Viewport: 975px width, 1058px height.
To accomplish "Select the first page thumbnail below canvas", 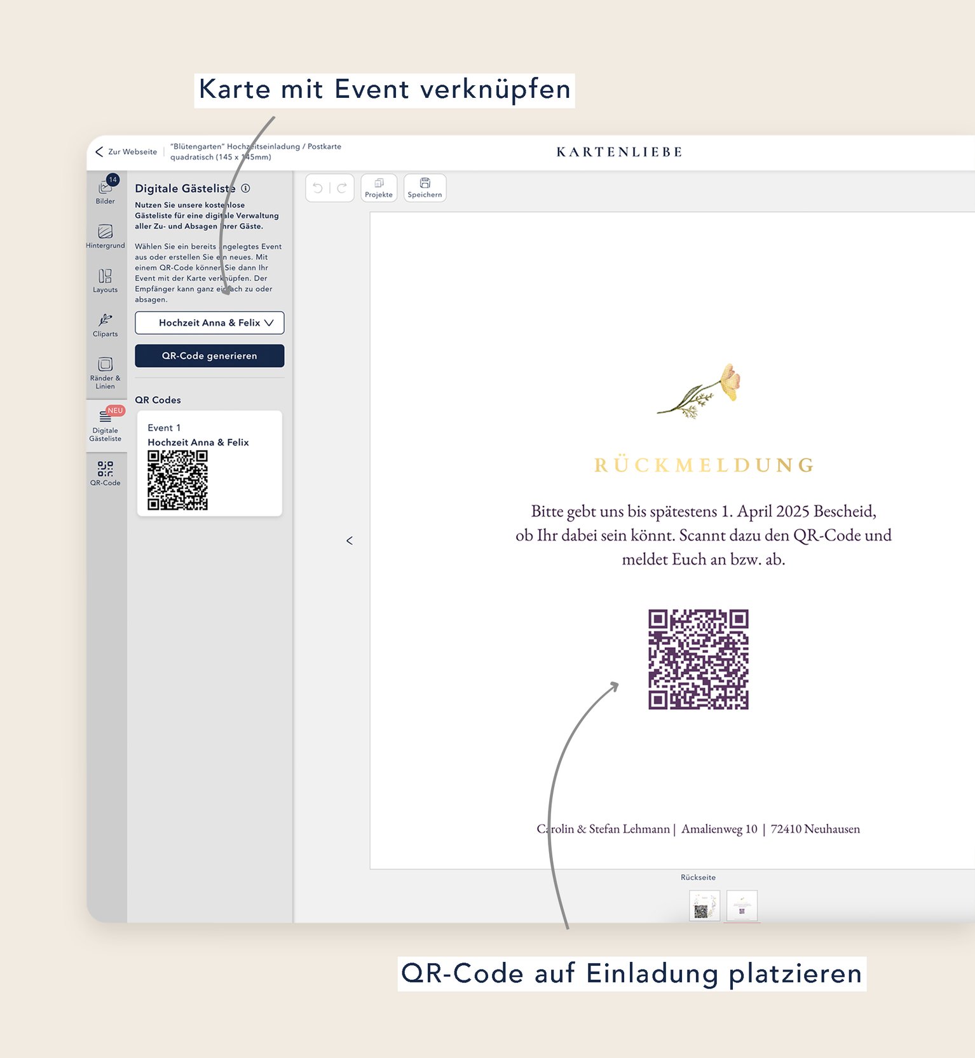I will pos(704,905).
